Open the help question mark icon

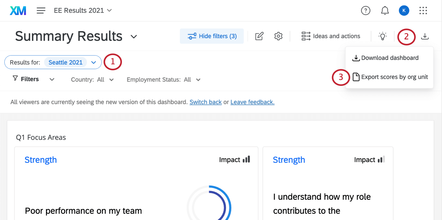[366, 11]
